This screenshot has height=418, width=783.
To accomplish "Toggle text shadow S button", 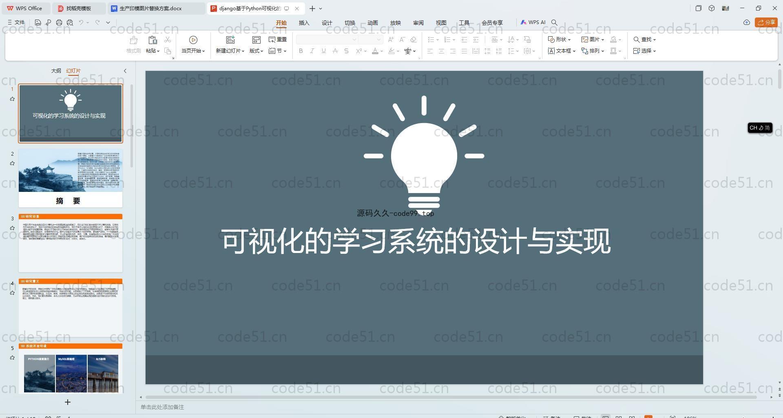I will (346, 51).
